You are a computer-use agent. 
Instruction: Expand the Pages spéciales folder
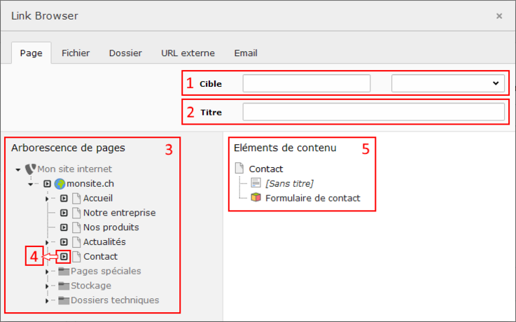point(47,272)
